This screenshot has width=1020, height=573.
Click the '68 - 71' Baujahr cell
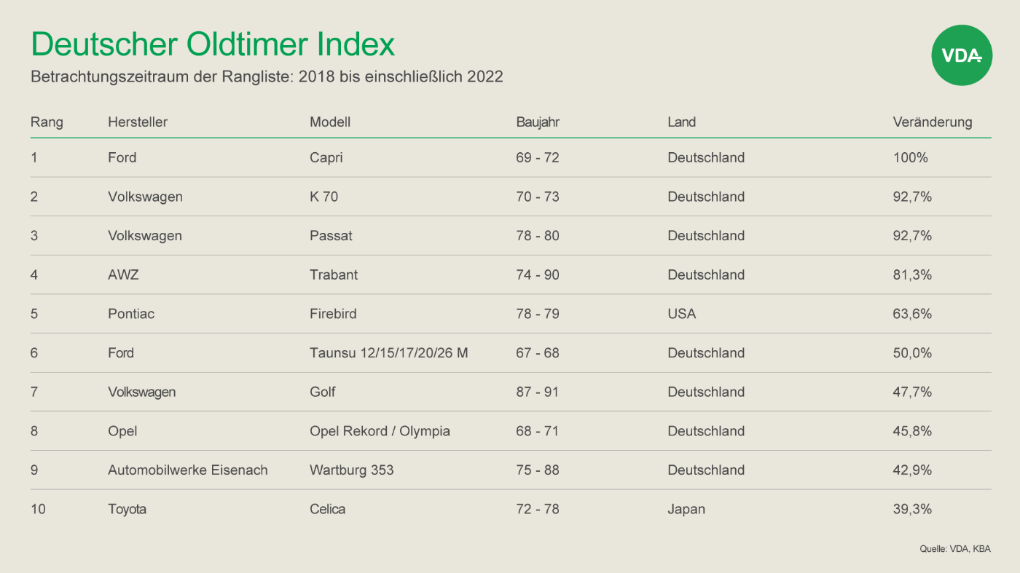click(x=538, y=431)
